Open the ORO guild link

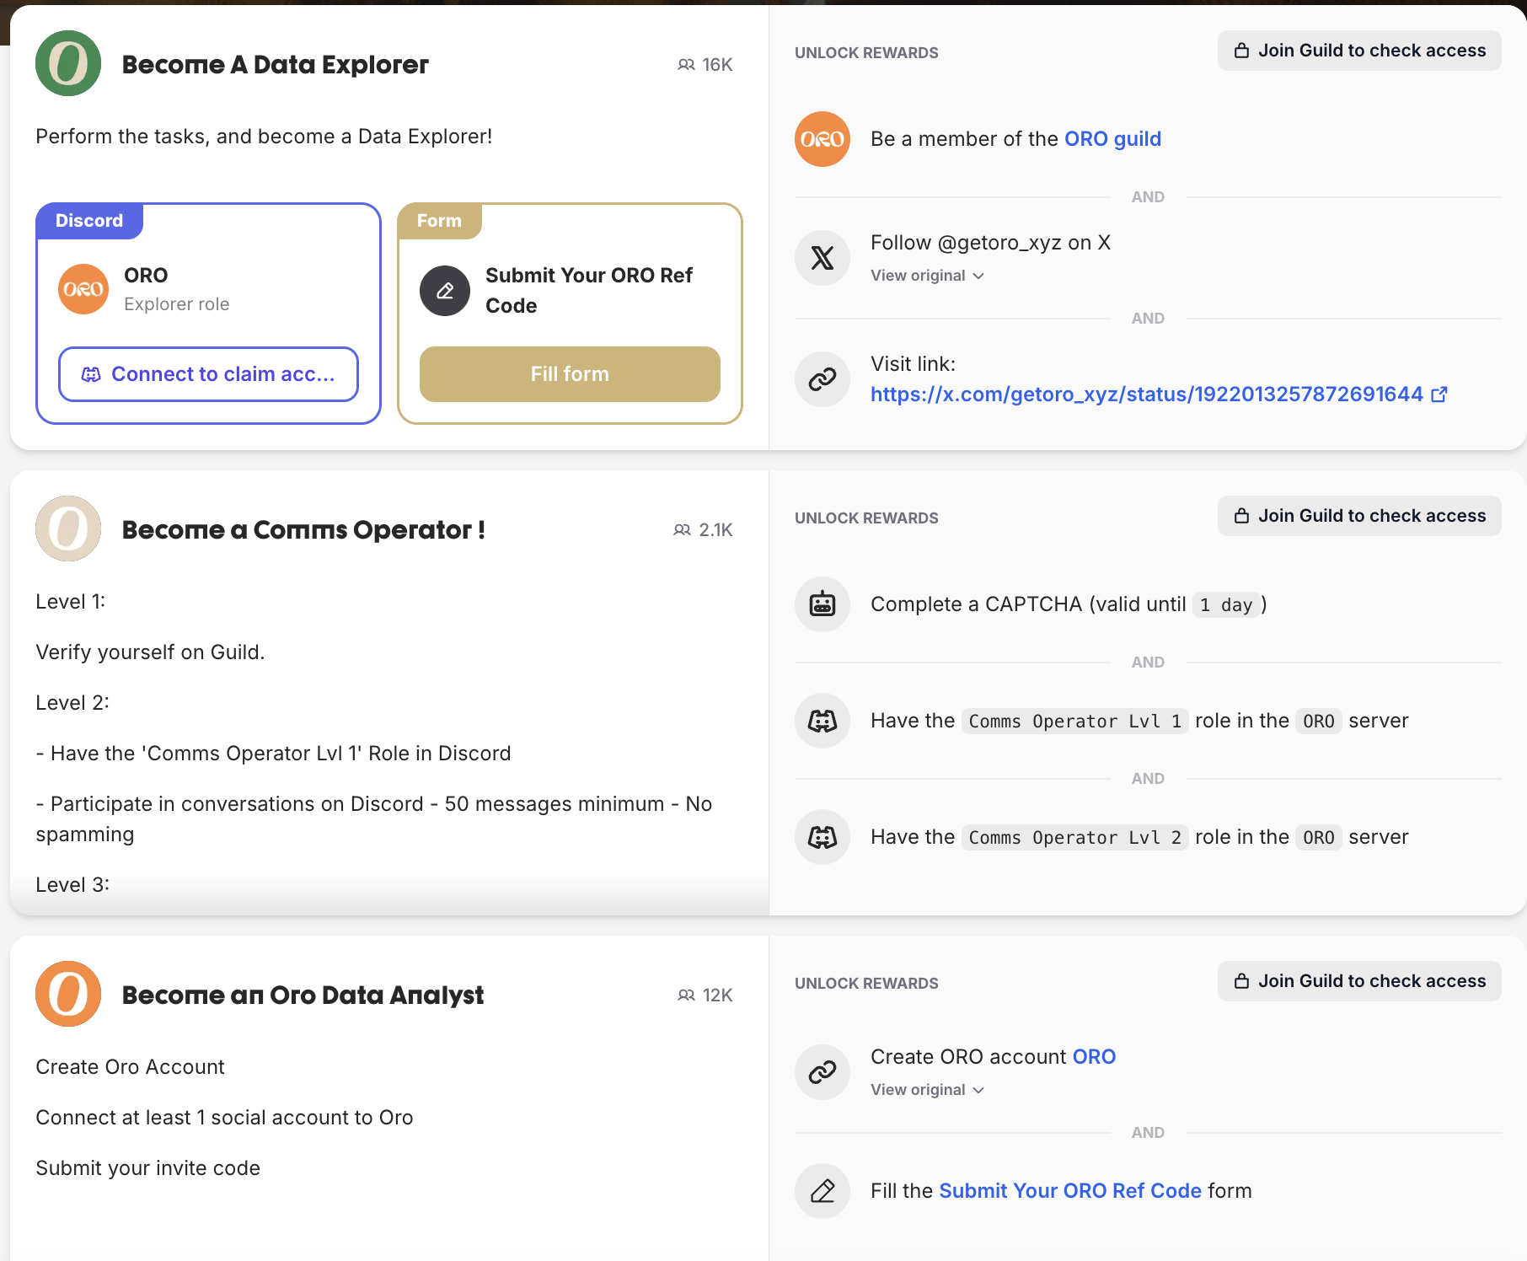(x=1112, y=139)
